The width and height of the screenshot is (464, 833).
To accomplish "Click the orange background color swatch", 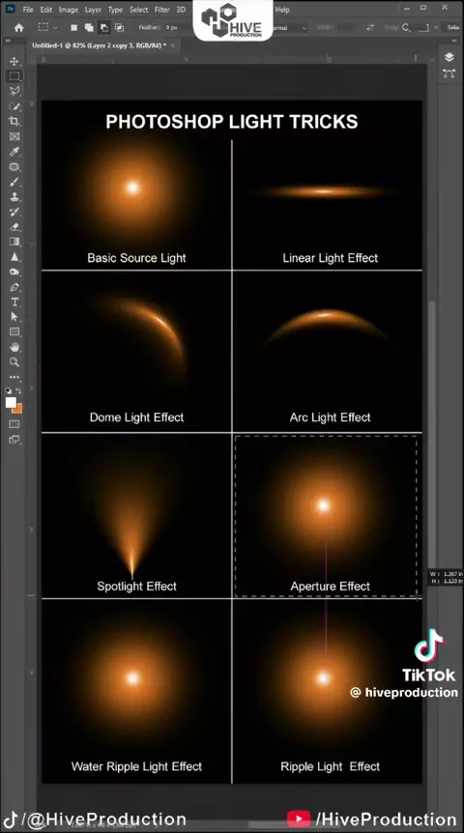I will [x=17, y=409].
